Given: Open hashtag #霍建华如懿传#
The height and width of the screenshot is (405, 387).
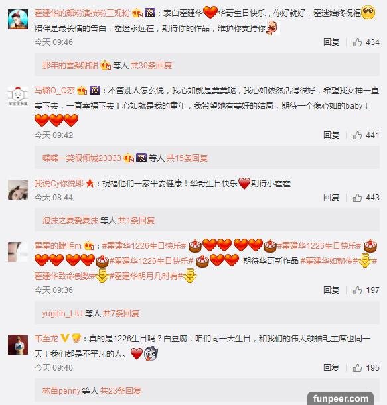Looking at the screenshot, I should click(329, 261).
